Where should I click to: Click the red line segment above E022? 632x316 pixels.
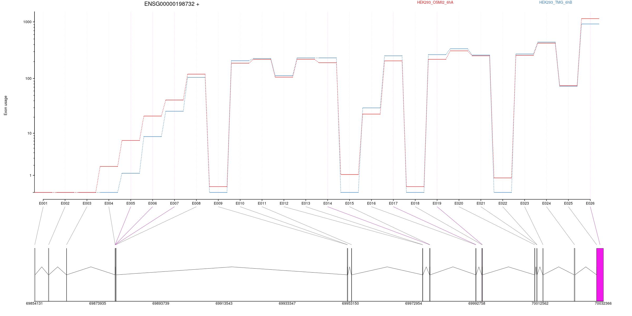[503, 178]
